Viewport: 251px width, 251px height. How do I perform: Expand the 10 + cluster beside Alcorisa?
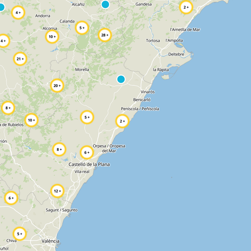(52, 37)
